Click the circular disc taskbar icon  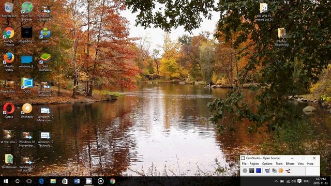pyautogui.click(x=100, y=181)
